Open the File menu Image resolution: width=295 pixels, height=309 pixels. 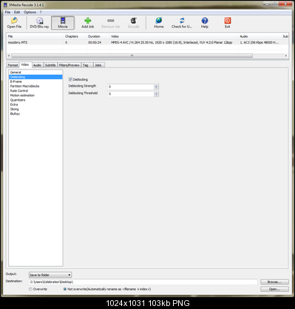[7, 12]
